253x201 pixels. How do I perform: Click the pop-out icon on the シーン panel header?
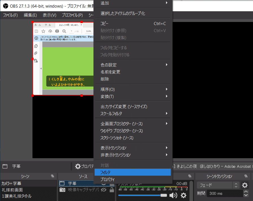click(52, 176)
